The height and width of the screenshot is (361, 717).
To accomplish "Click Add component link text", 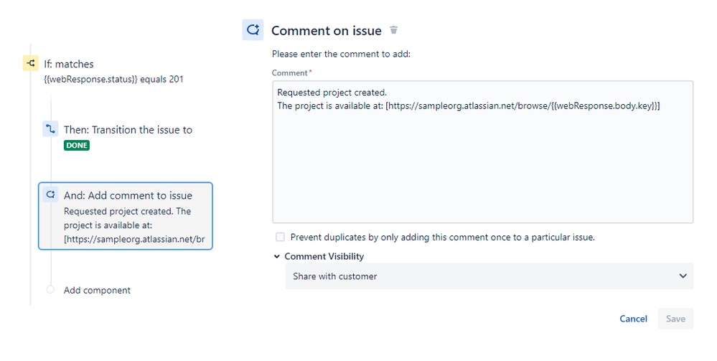I will click(x=97, y=290).
